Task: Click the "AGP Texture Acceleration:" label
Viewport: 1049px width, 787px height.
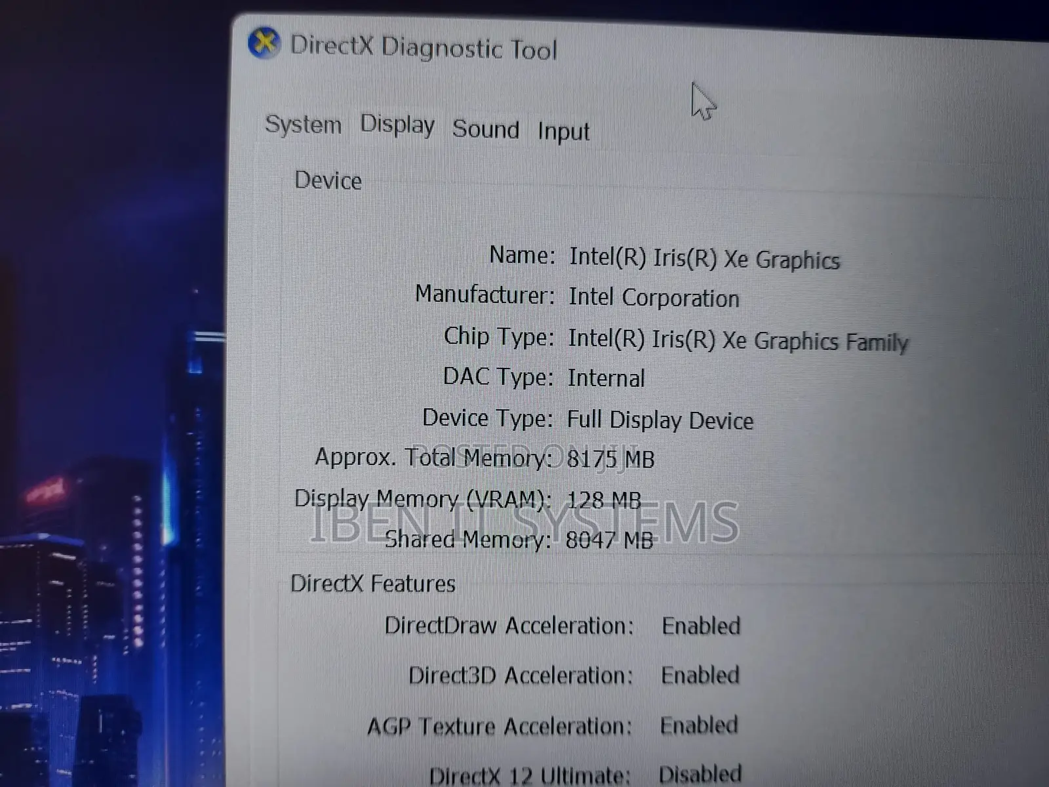Action: [500, 726]
